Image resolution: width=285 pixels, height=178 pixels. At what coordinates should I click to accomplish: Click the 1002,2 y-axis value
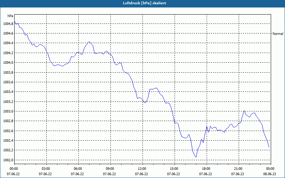pos(8,150)
